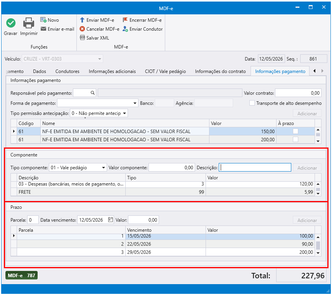Select the 29/05/2026 vencimento cell
332x295 pixels.
165,252
